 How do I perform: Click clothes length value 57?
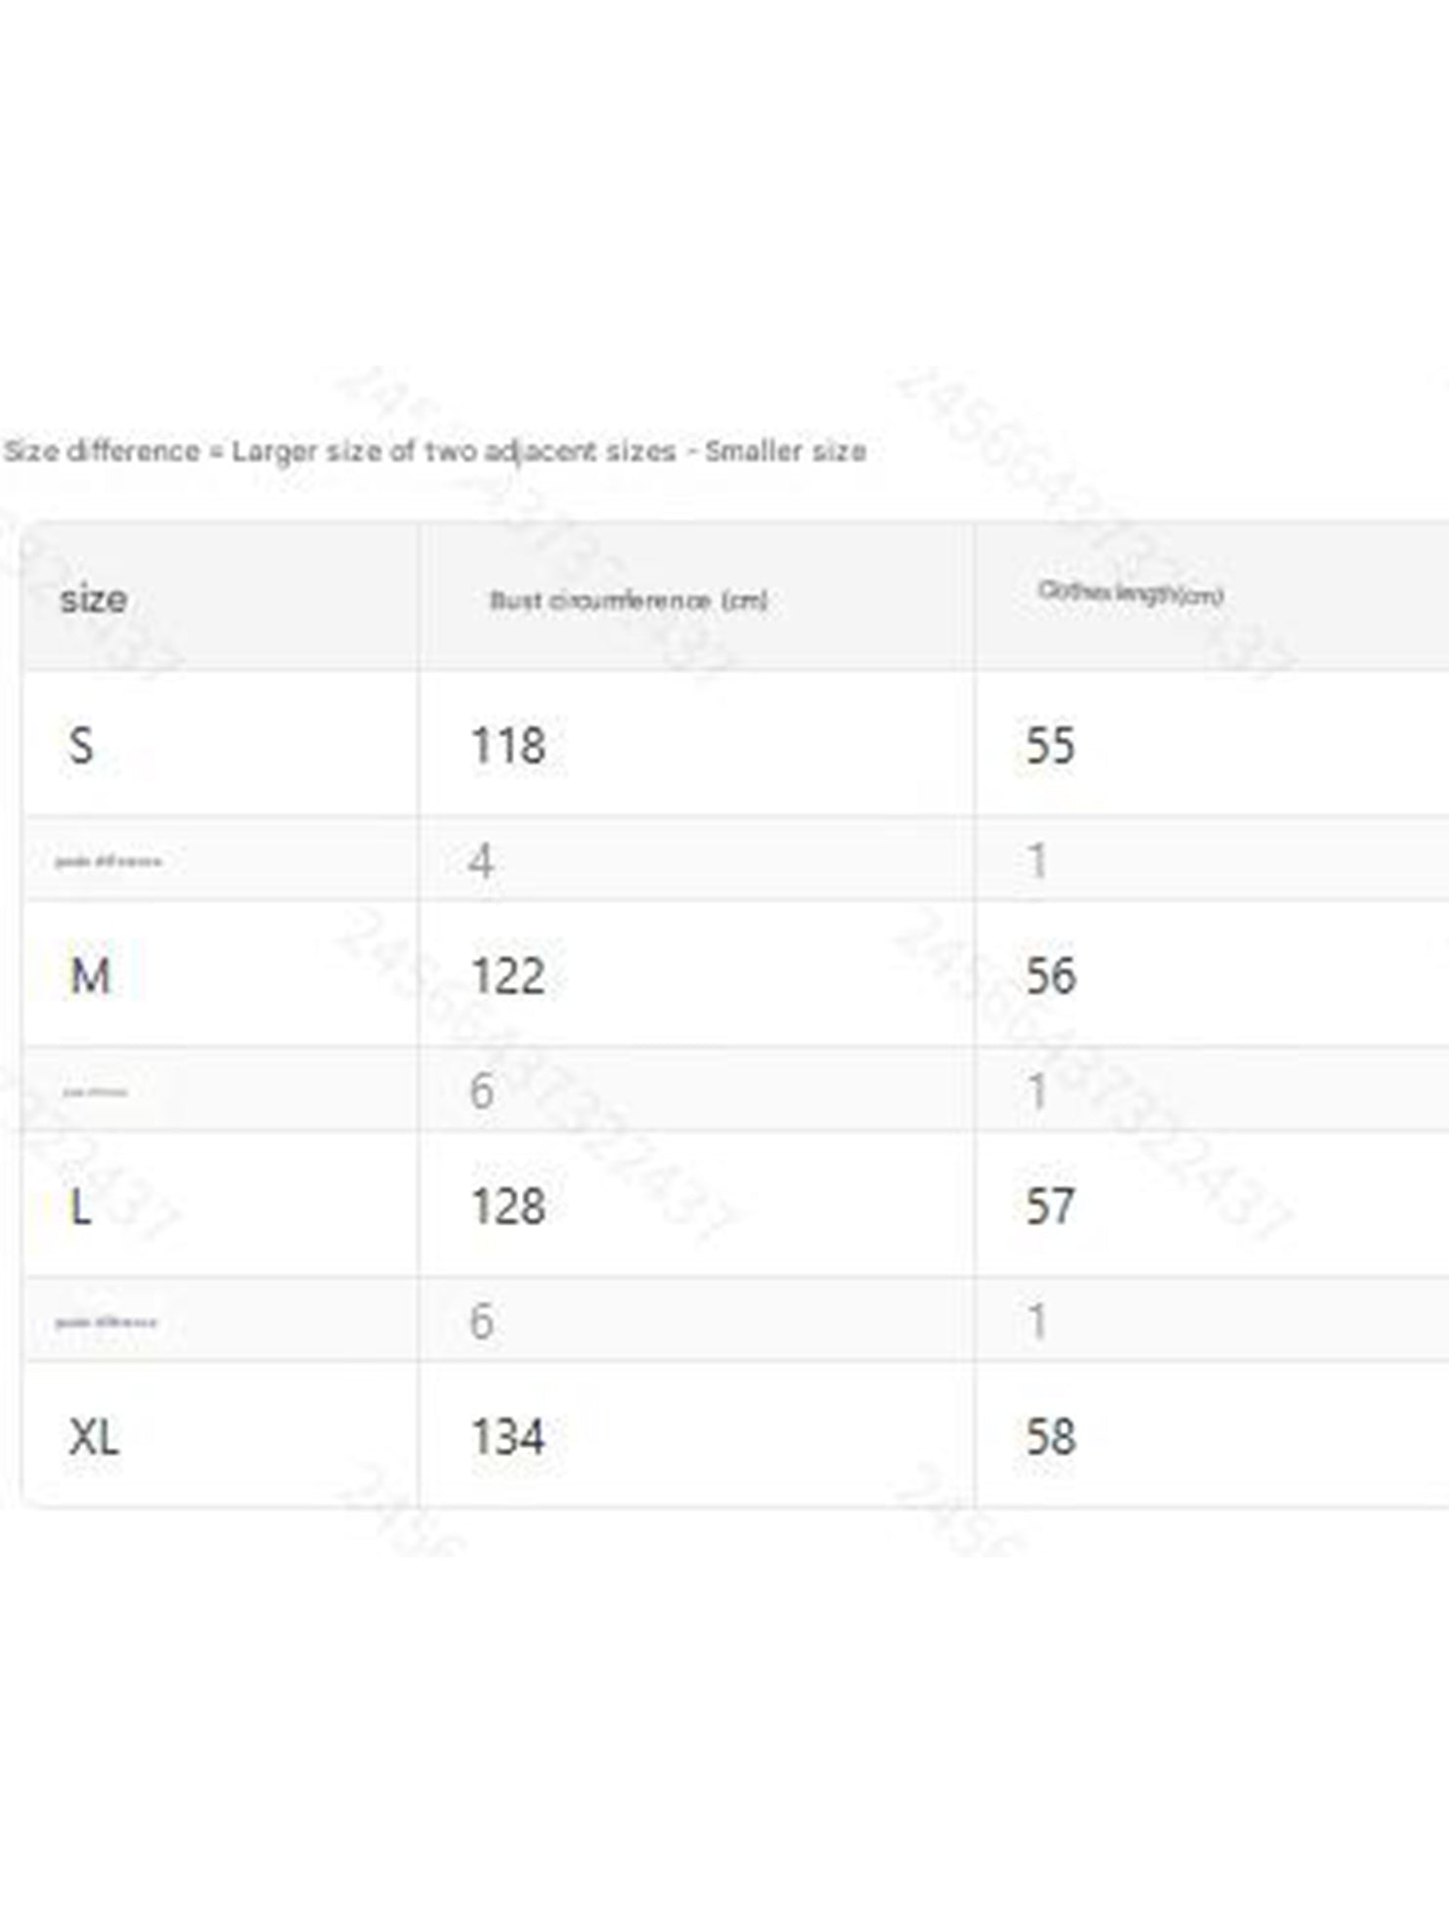[1050, 1206]
